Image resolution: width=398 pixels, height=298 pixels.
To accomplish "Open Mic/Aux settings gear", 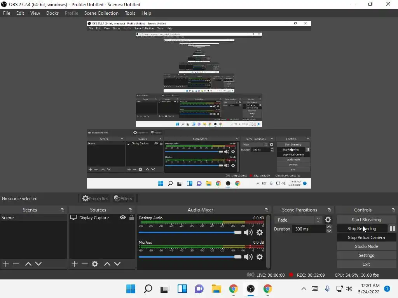I will pyautogui.click(x=259, y=257).
